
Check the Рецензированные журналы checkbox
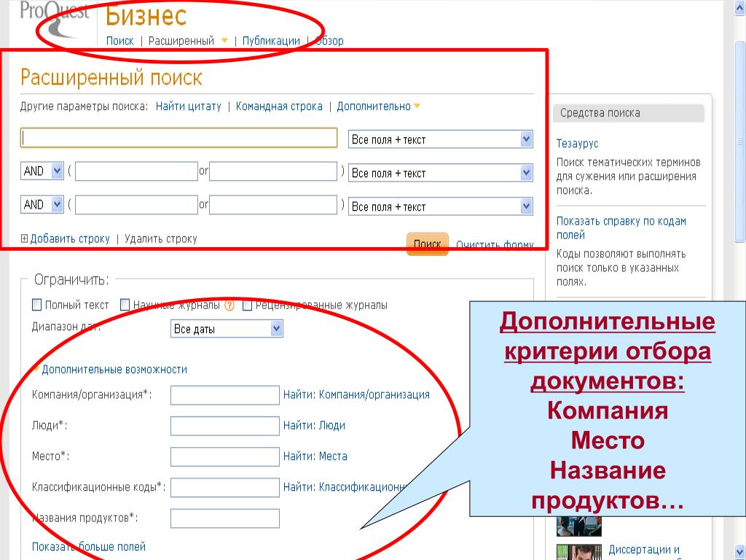click(x=247, y=305)
